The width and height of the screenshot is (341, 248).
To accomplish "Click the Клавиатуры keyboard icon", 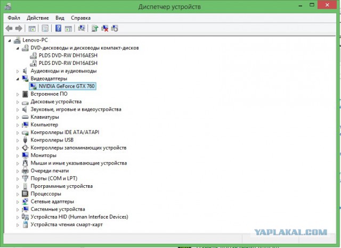I will [25, 117].
